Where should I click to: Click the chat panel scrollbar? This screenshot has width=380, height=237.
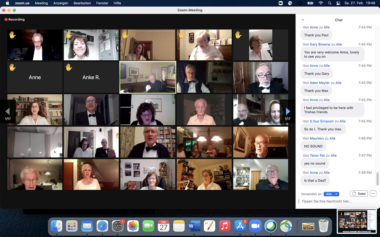click(x=378, y=178)
